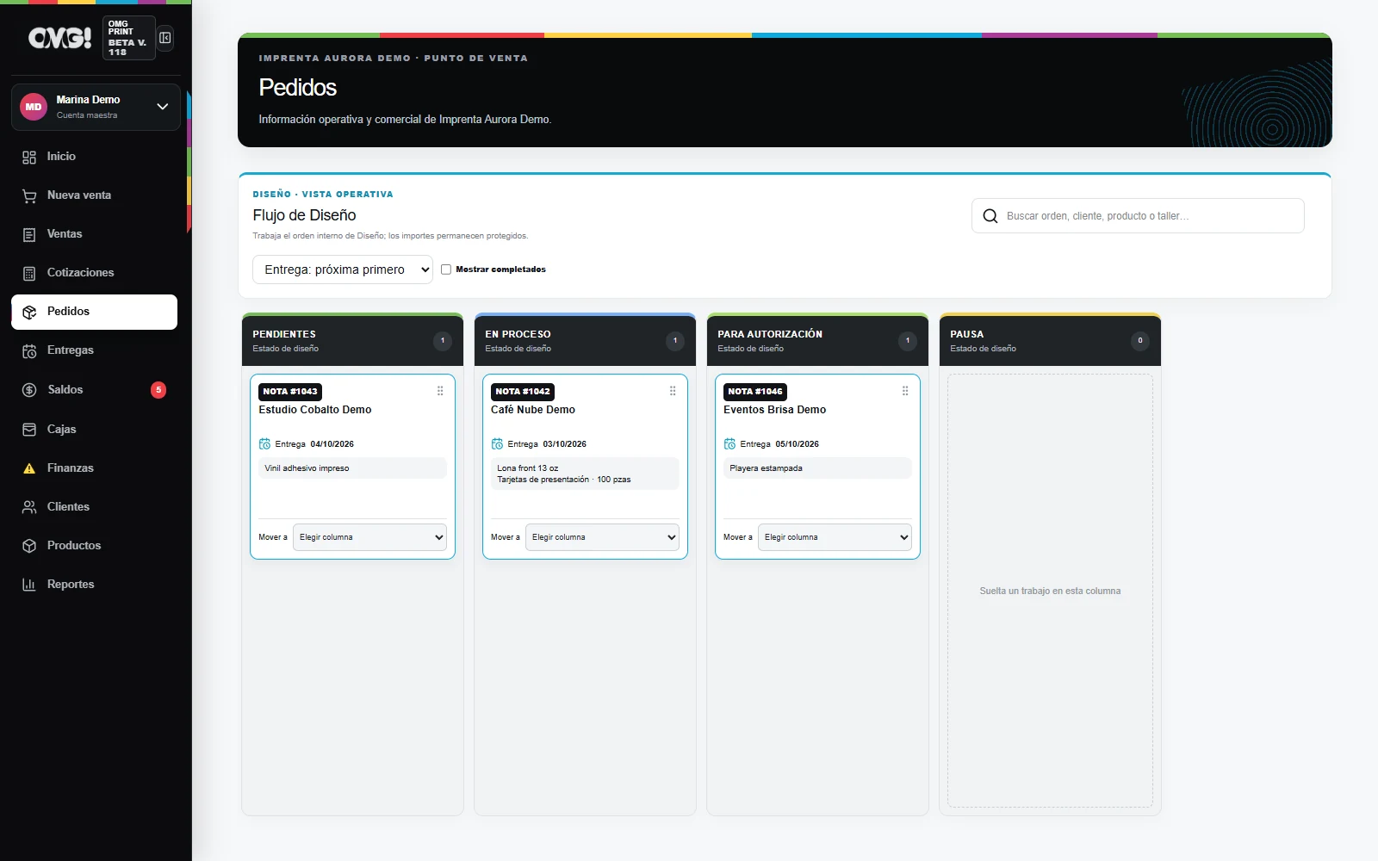Open Pedidos in sidebar
Image resolution: width=1378 pixels, height=861 pixels.
[94, 312]
